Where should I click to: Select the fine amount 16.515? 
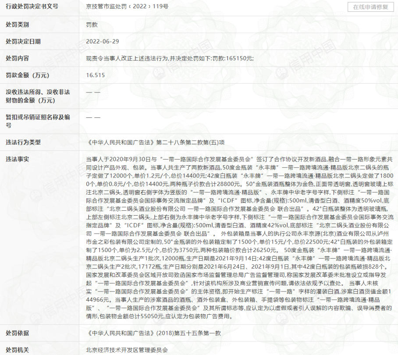(x=96, y=75)
